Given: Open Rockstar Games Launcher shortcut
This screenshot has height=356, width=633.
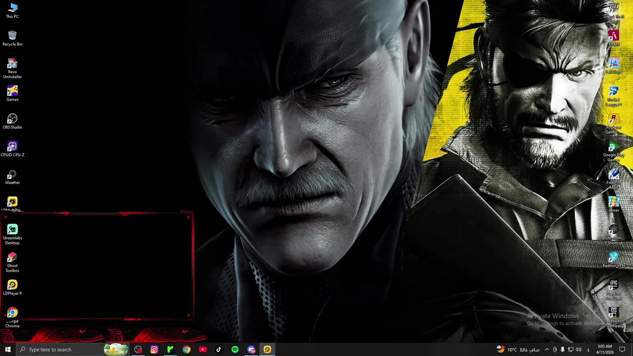Looking at the screenshot, I should tap(614, 124).
